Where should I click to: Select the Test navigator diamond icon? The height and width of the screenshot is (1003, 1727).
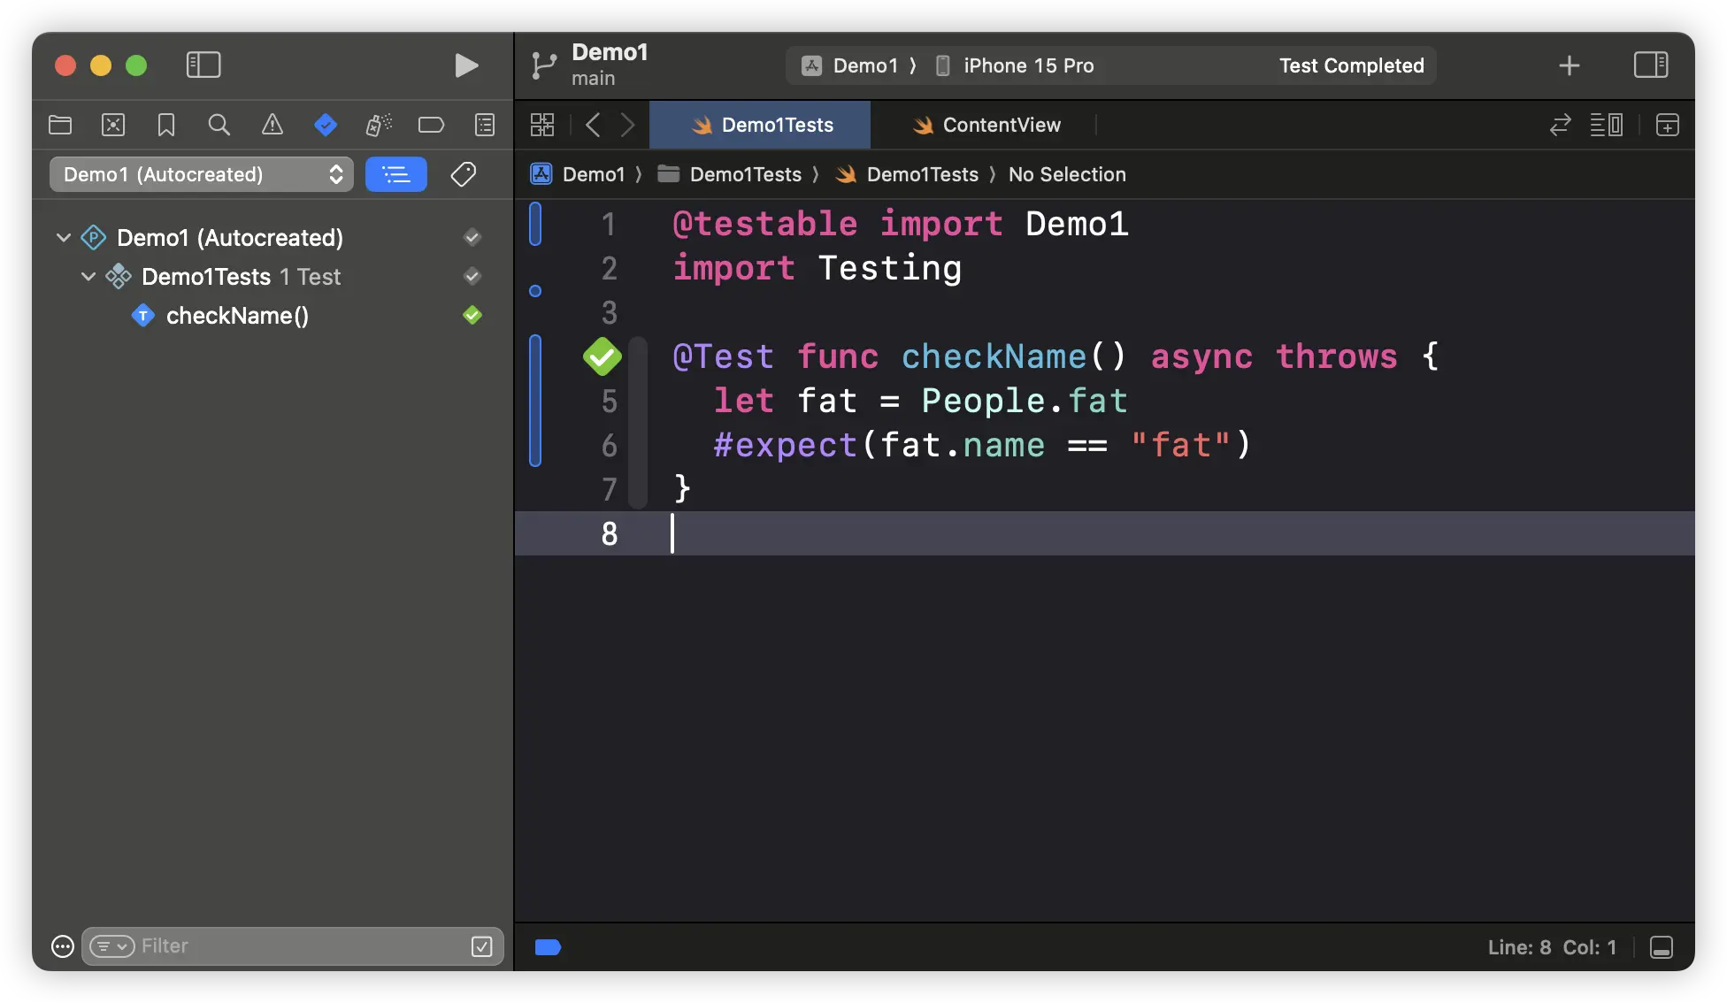326,125
